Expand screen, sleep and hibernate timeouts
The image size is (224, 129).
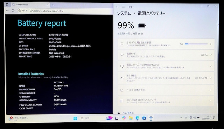coord(166,66)
